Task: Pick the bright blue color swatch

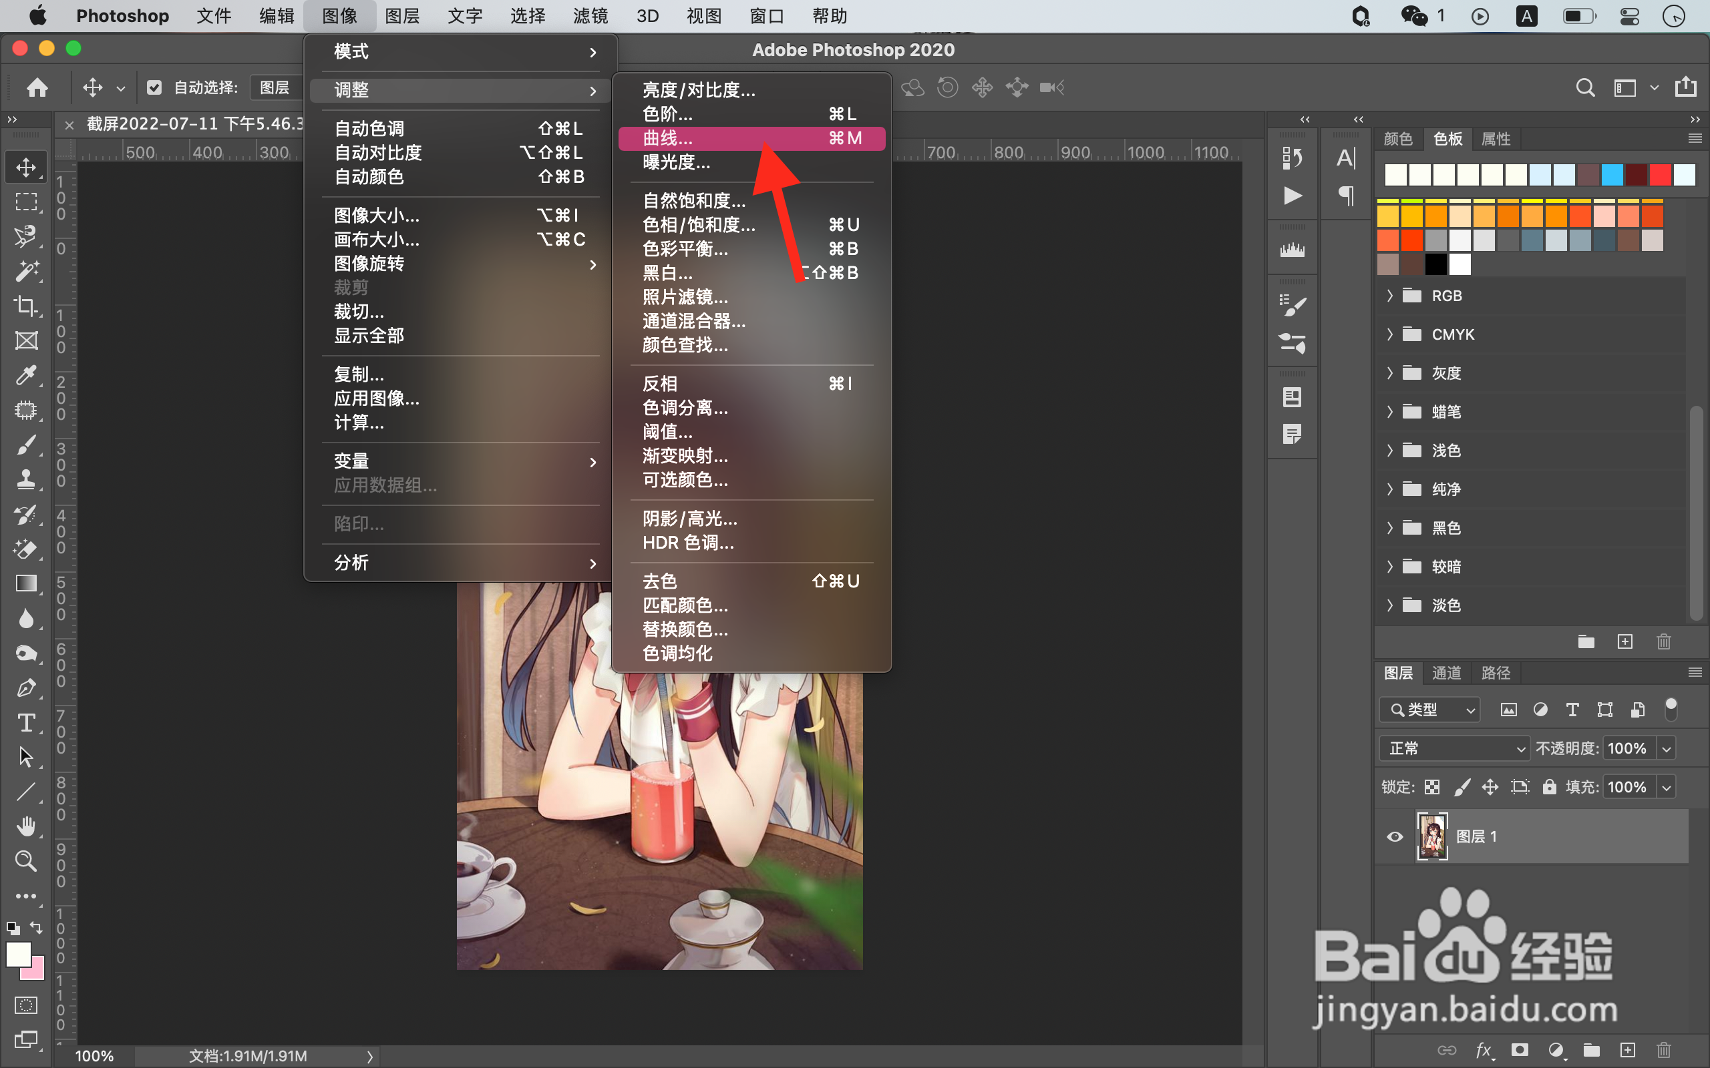Action: (x=1612, y=174)
